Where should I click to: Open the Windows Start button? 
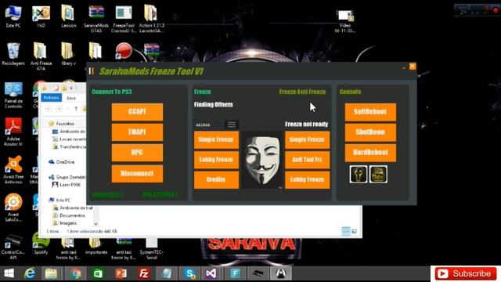tap(9, 274)
